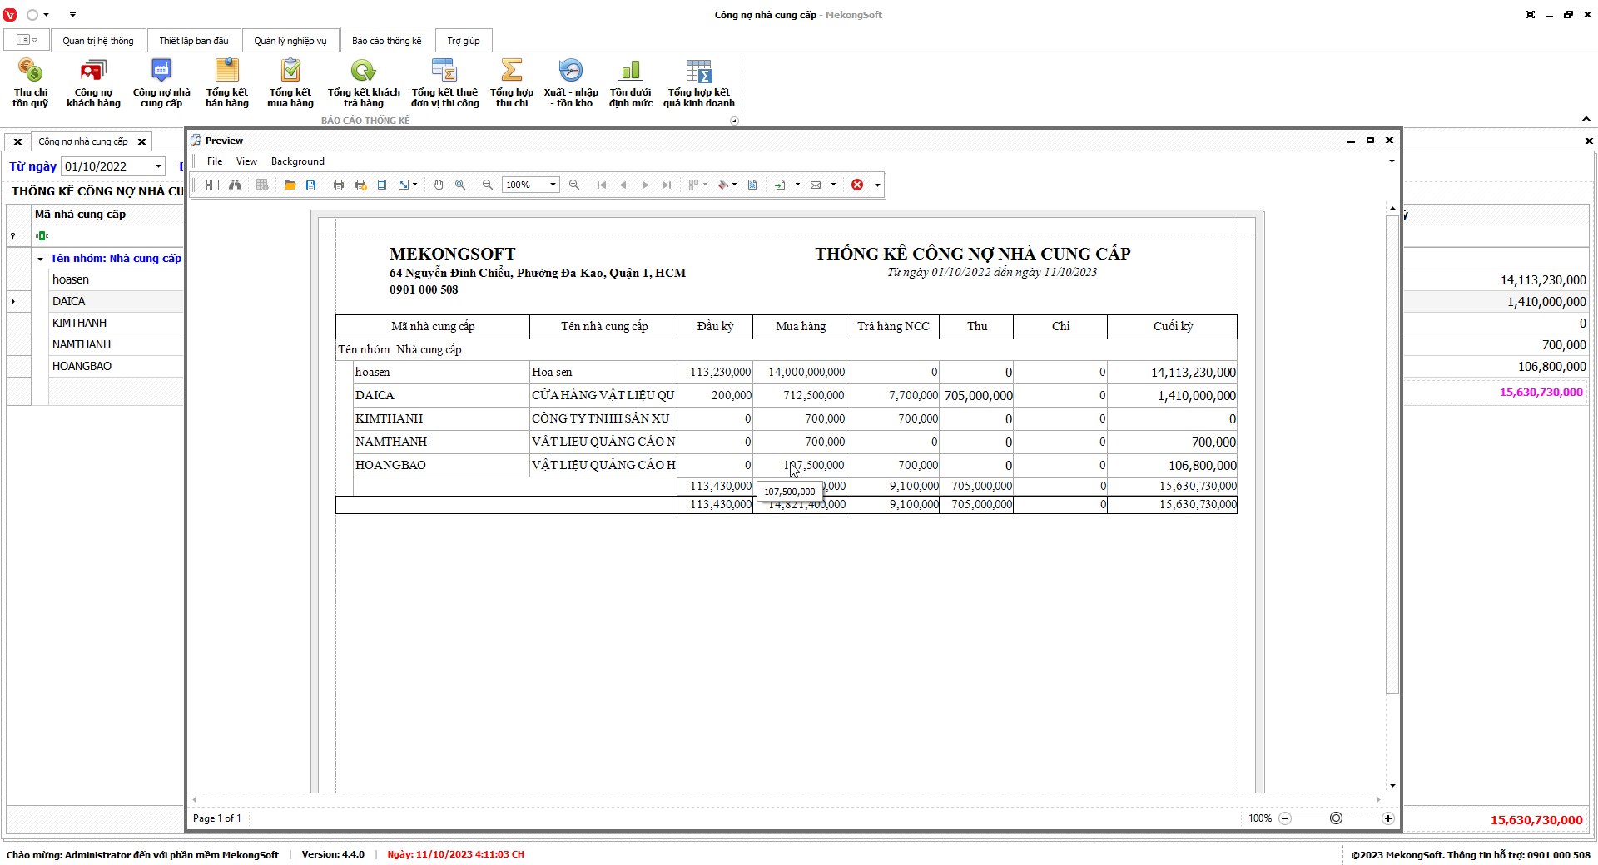Open the Từ ngày date dropdown
1598x865 pixels.
coord(158,166)
